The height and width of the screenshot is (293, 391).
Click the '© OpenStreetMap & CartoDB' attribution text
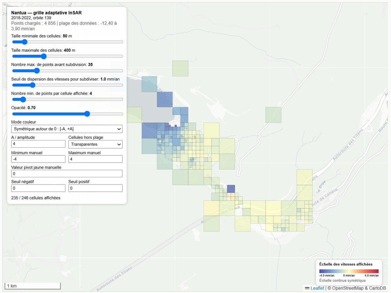tap(356, 288)
